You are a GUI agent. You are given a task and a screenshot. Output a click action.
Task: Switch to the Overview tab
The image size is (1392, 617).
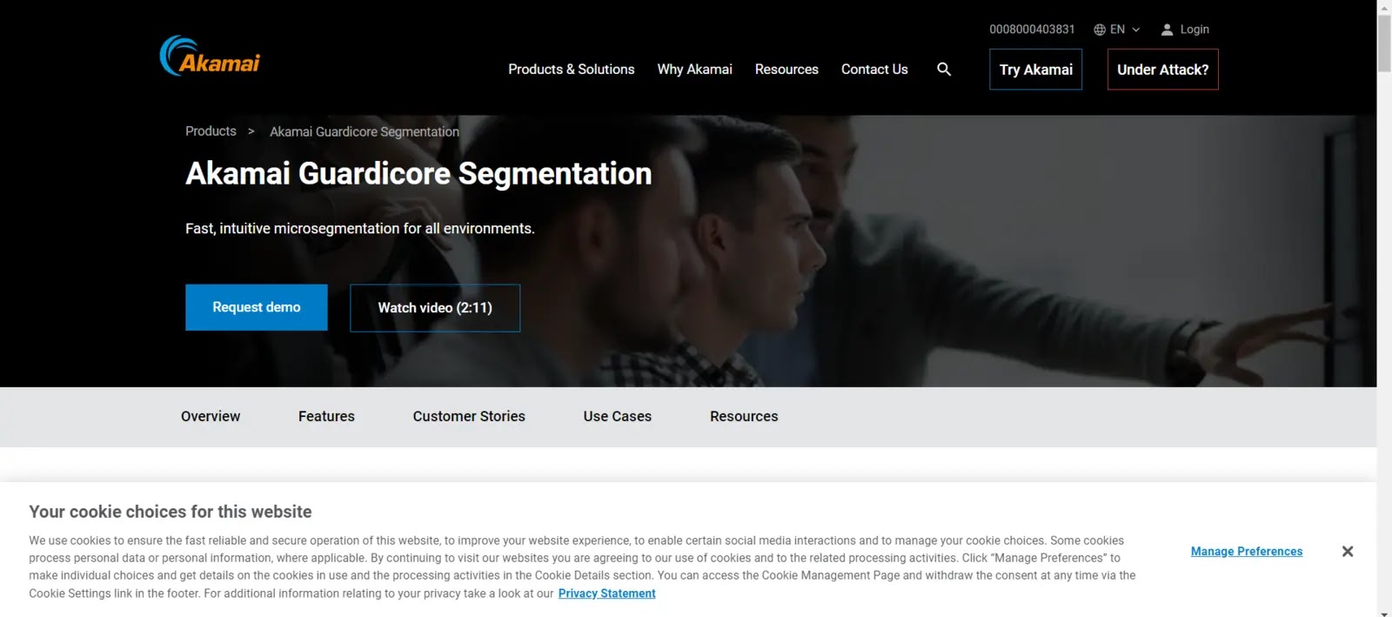(x=211, y=416)
